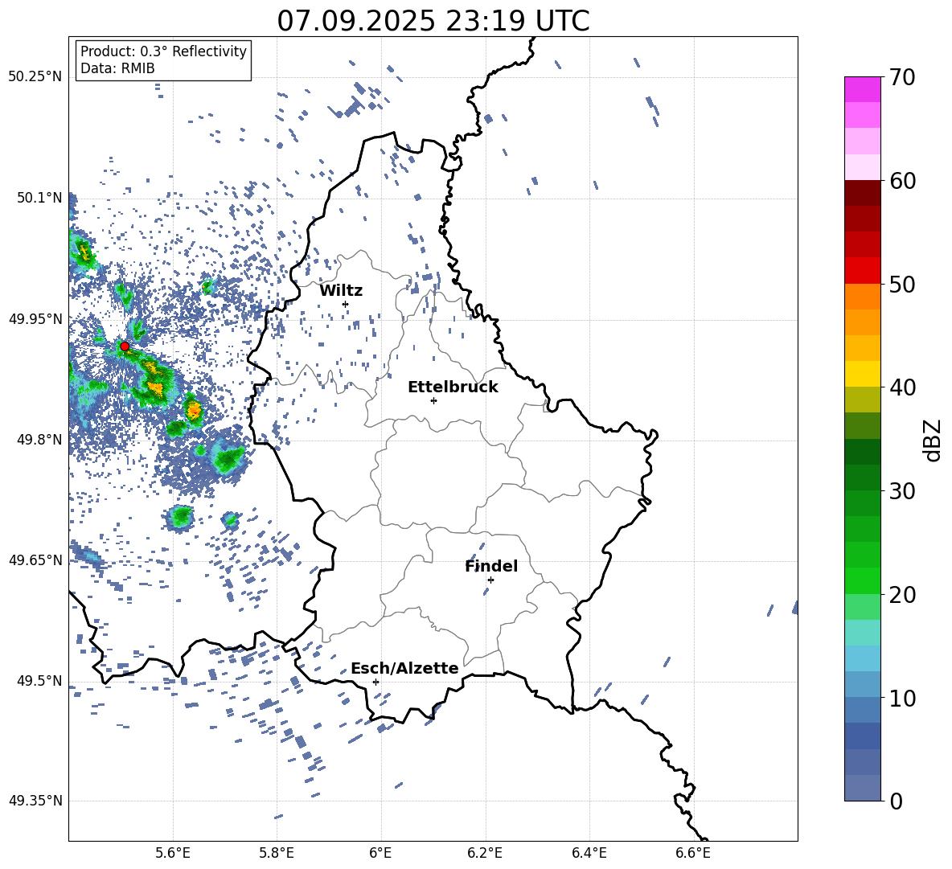Click the Data: RMIB text
Viewport: 952px width, 869px height.
tap(117, 68)
